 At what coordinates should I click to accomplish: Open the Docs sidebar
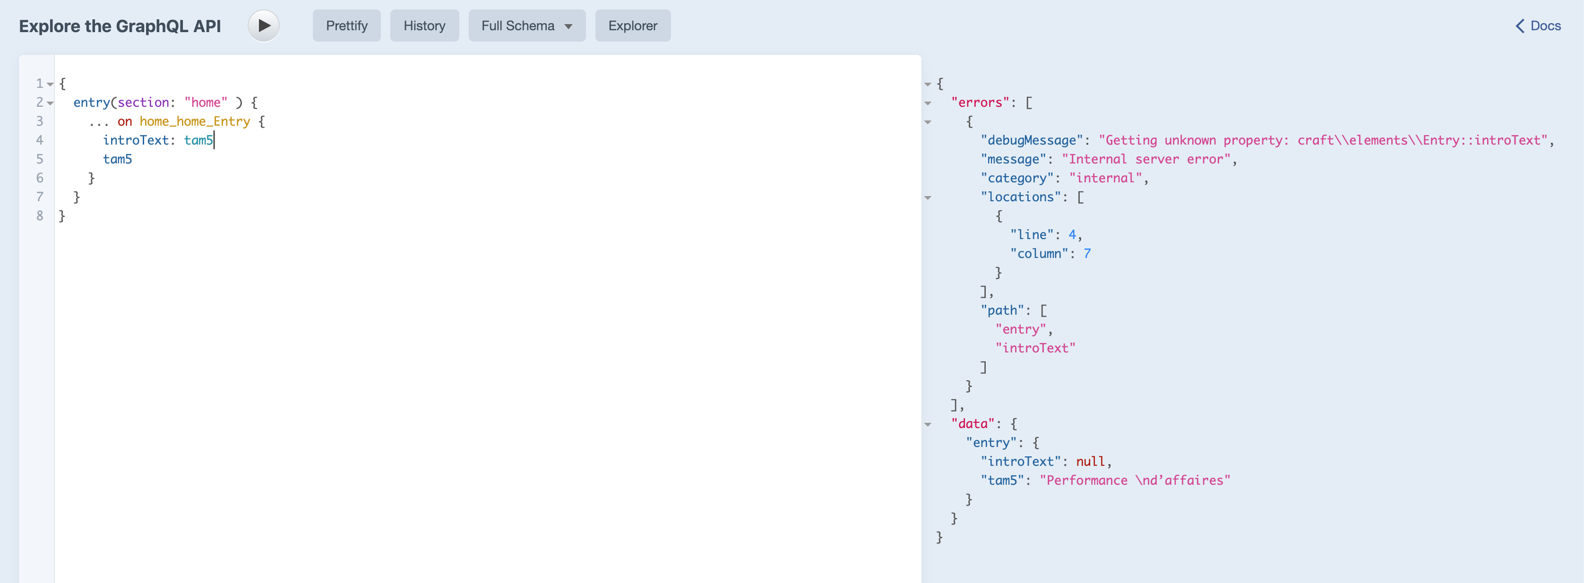[x=1538, y=26]
